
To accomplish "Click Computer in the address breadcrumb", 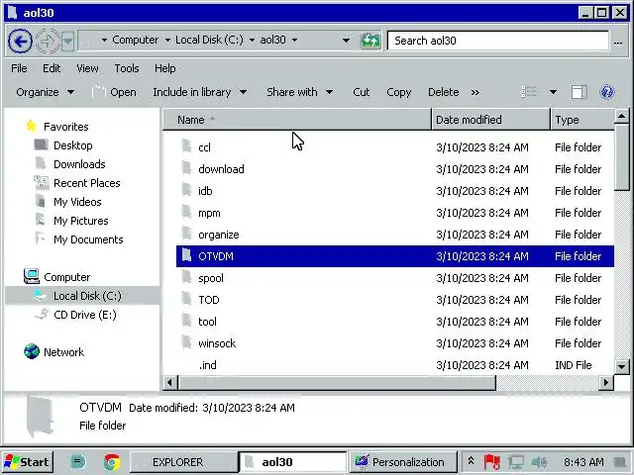I will (x=135, y=40).
